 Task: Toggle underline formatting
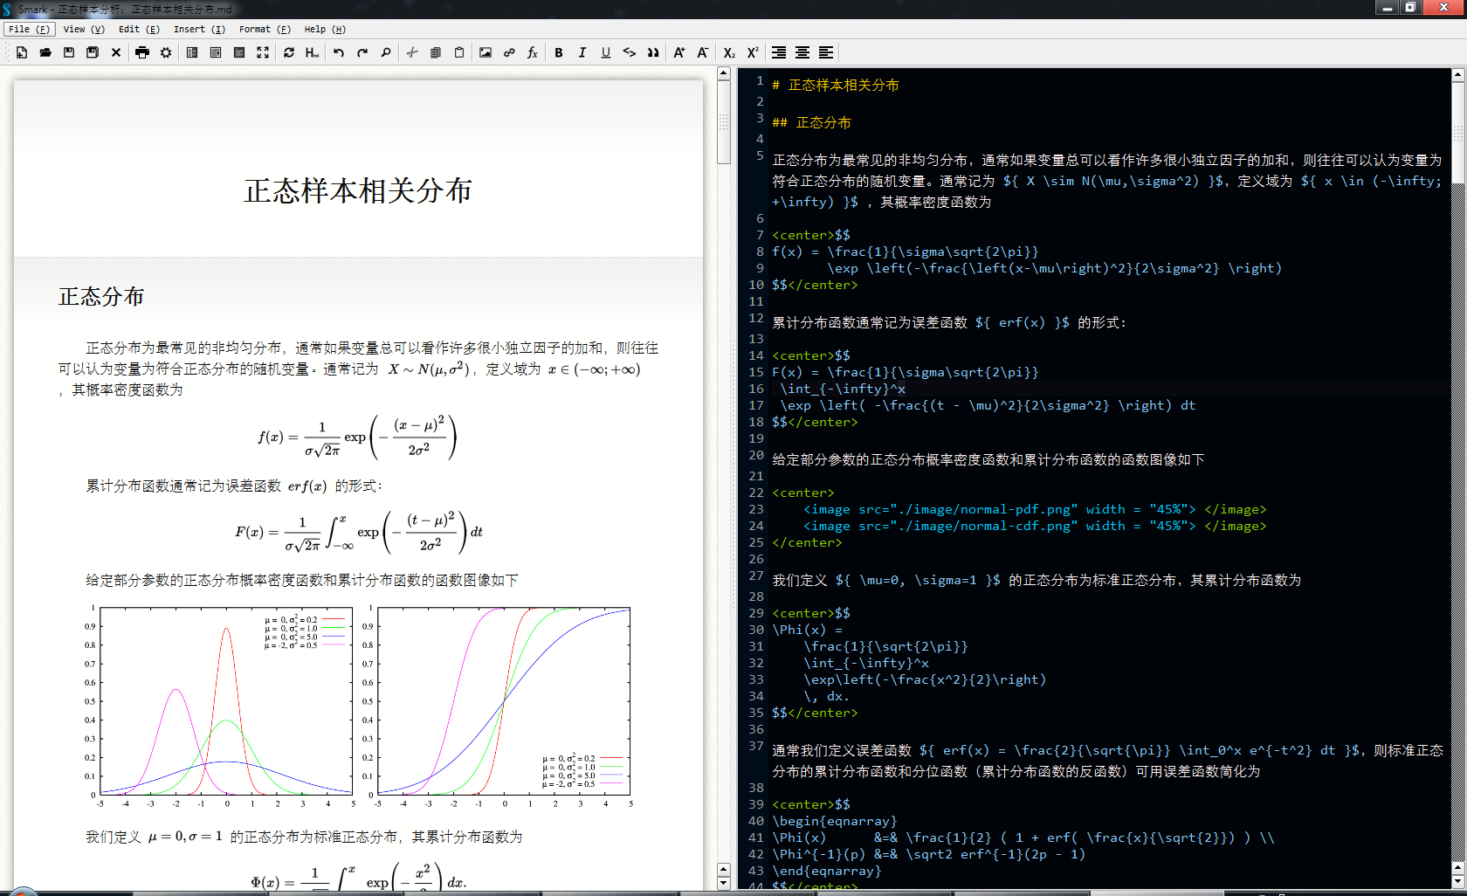coord(606,52)
